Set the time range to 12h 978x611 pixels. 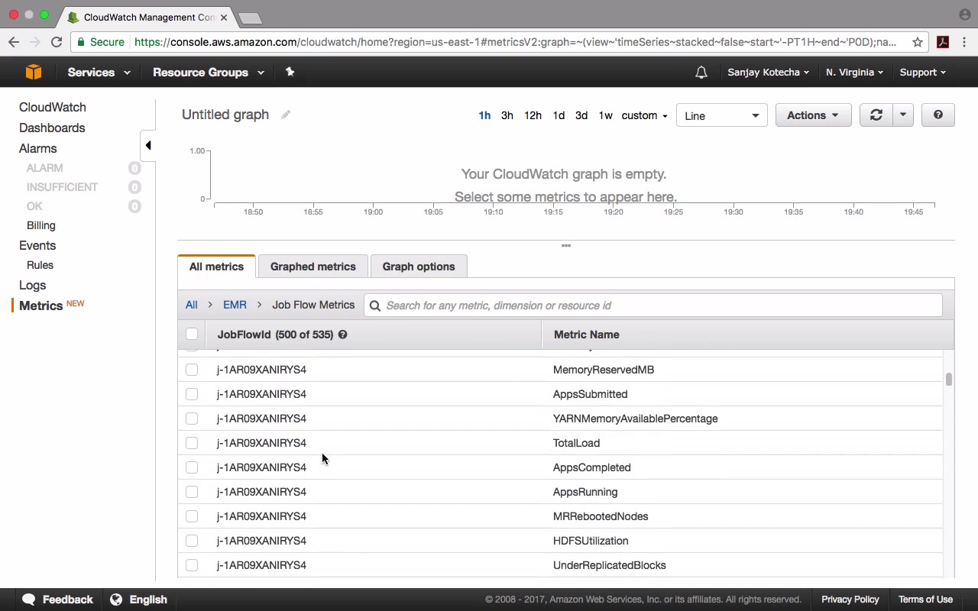click(x=533, y=115)
